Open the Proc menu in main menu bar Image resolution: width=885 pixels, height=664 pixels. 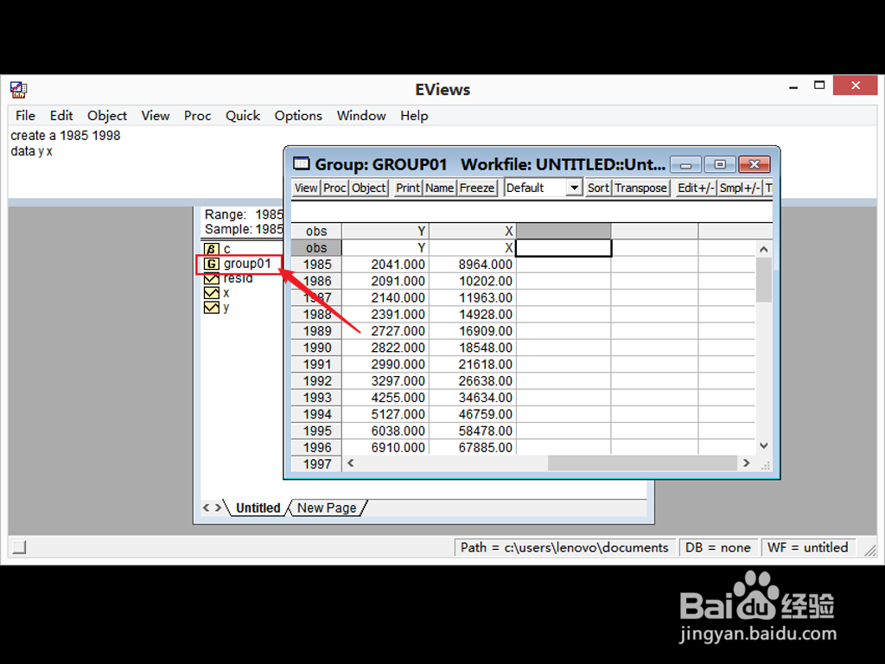(198, 116)
